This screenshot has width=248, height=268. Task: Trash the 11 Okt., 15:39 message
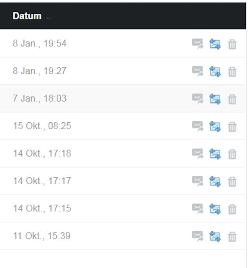pyautogui.click(x=232, y=237)
